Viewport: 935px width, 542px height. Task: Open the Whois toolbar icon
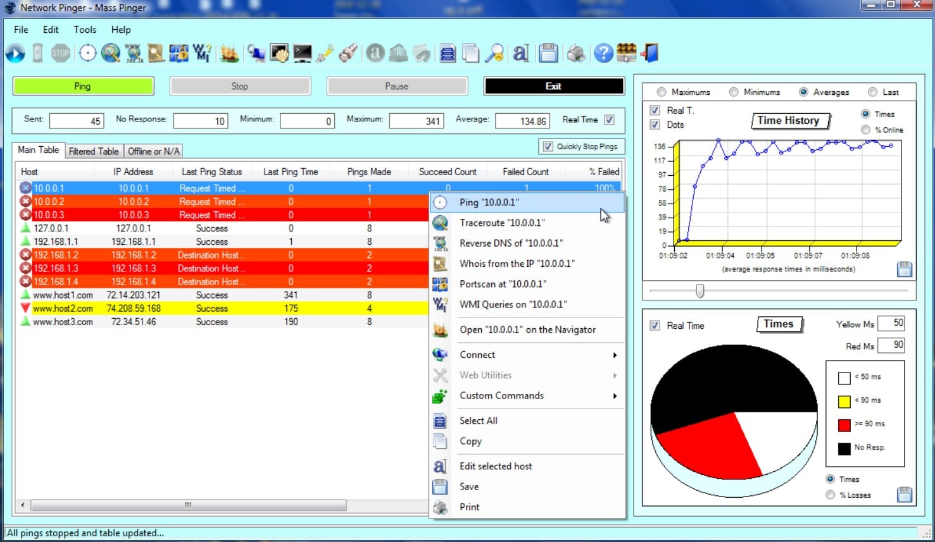coord(156,54)
